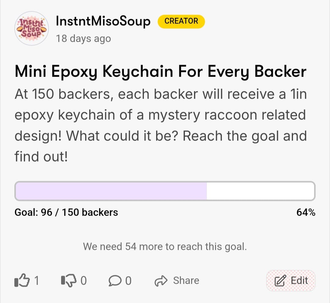The image size is (330, 303).
Task: Click the thumbs down dislike icon
Action: click(x=68, y=281)
